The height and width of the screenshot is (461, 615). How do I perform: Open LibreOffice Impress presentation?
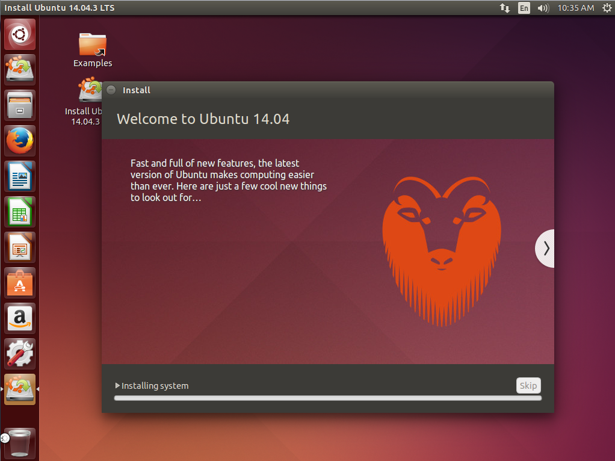click(x=20, y=247)
